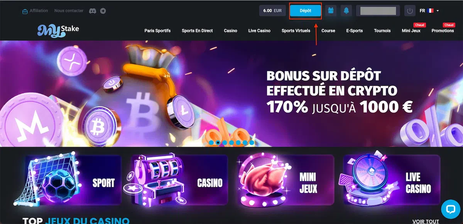Click the MyStake logo
This screenshot has height=224, width=463.
(x=58, y=31)
